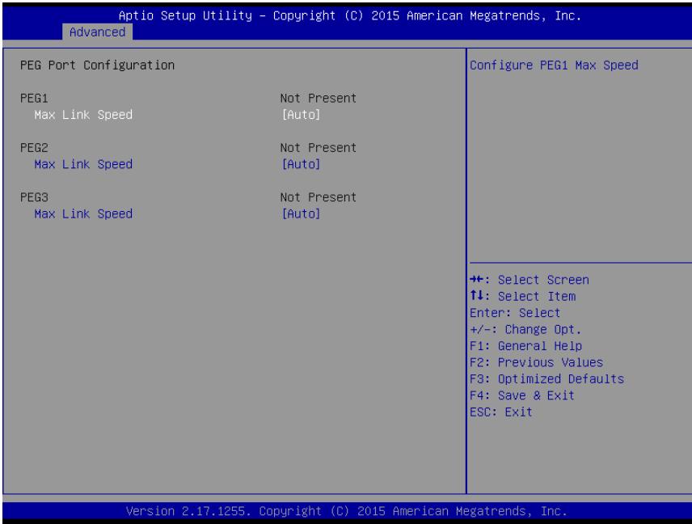This screenshot has width=692, height=524.
Task: Click the PEG3 port label
Action: click(x=34, y=196)
